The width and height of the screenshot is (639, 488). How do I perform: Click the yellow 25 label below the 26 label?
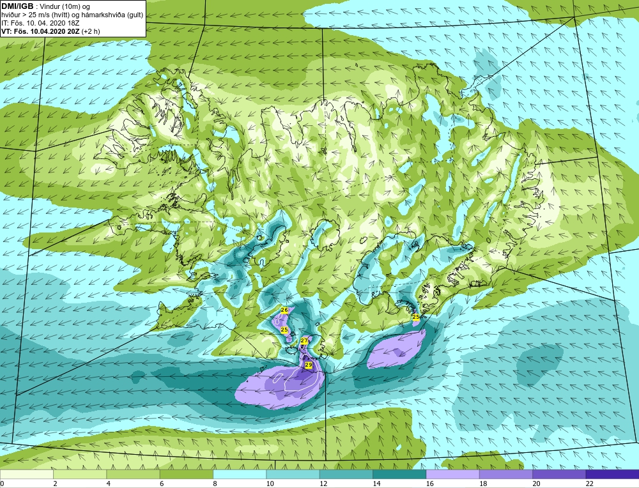(284, 330)
